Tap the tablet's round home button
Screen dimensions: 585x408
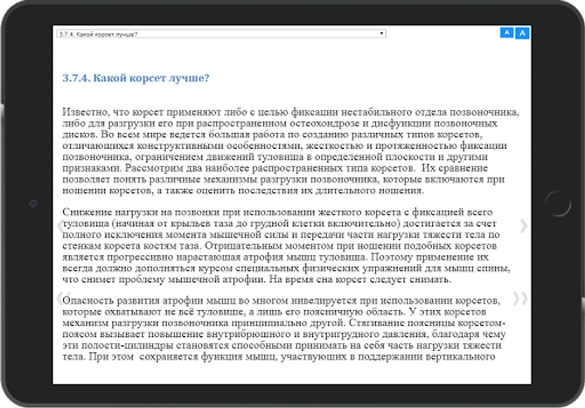558,204
